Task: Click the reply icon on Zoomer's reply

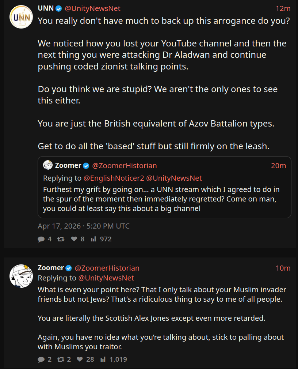Action: 41,359
